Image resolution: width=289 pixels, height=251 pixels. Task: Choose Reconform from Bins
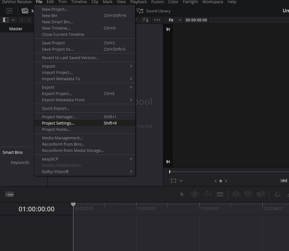[84, 144]
